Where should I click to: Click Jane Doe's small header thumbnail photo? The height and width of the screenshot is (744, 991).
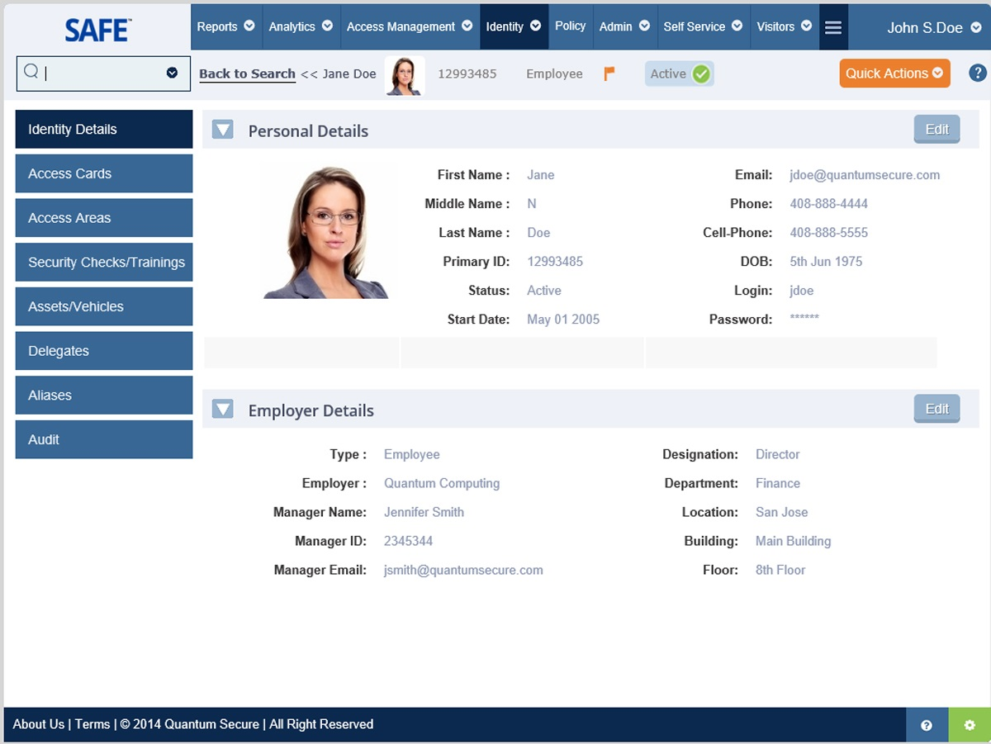pos(405,73)
